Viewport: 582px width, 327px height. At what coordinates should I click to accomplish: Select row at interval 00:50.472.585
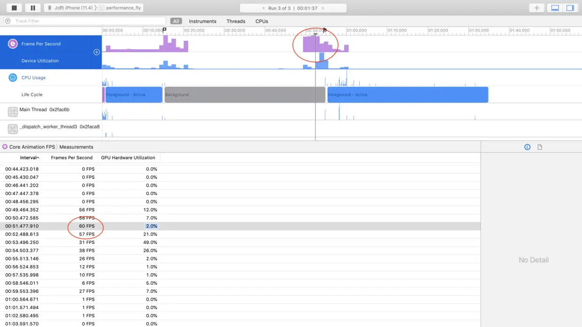(x=240, y=218)
